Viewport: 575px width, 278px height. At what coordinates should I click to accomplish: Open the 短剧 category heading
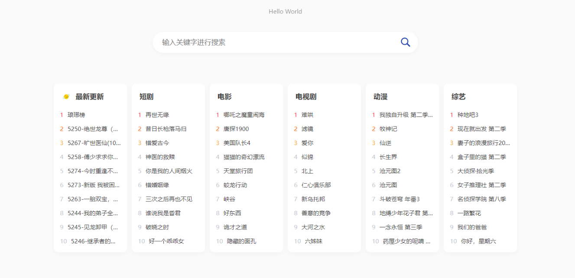146,97
